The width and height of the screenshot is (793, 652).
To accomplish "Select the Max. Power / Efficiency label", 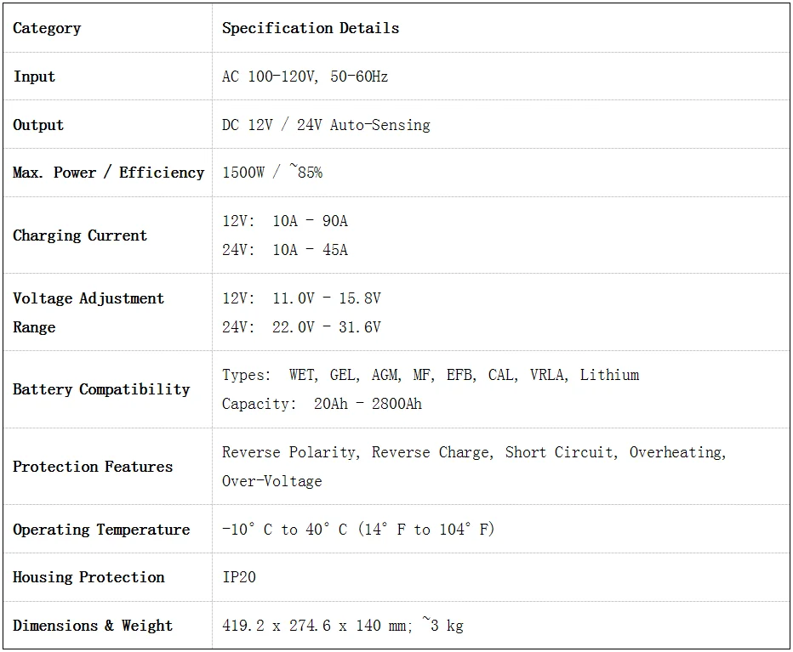I will pos(108,173).
